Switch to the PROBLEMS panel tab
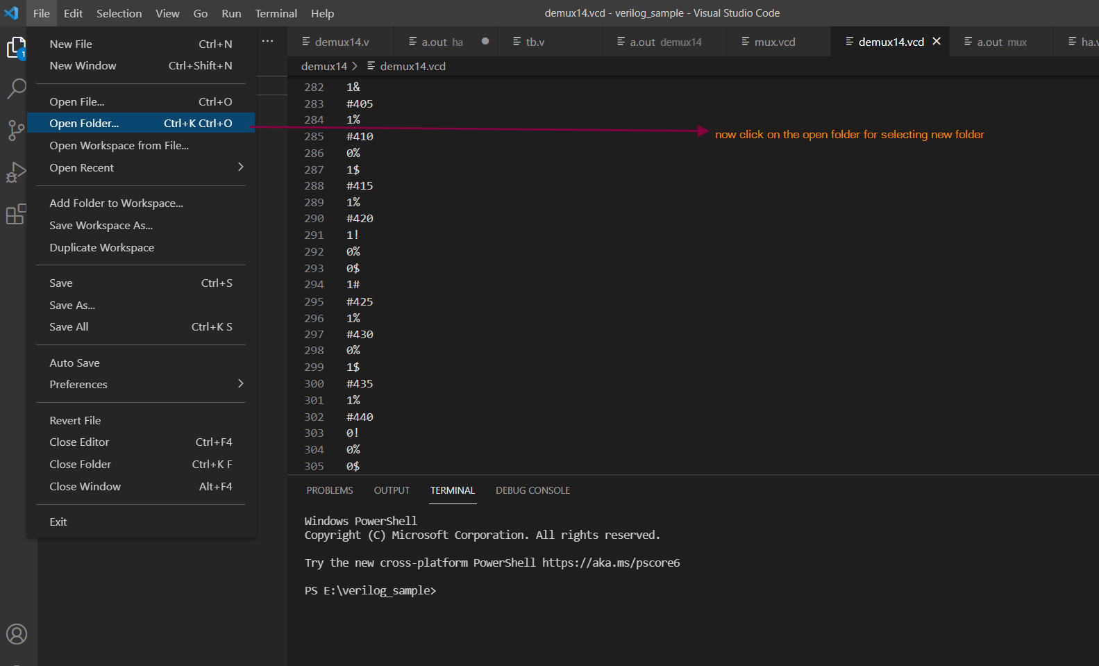 (330, 490)
